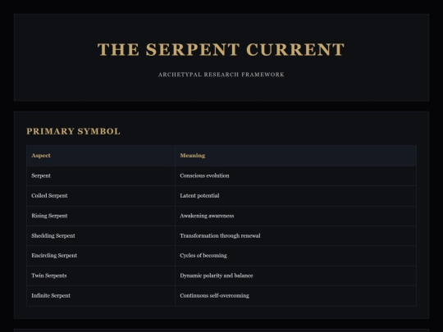
Task: Select the 'Coiled Serpent' table cell
Action: tap(101, 196)
